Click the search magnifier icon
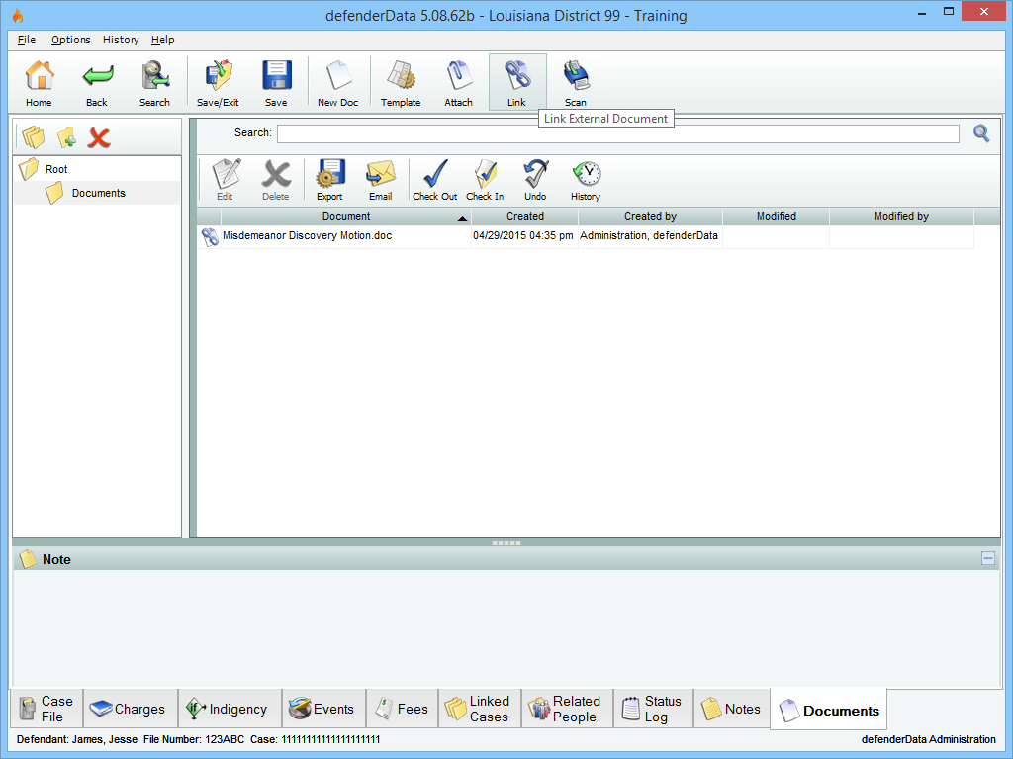 click(x=981, y=133)
